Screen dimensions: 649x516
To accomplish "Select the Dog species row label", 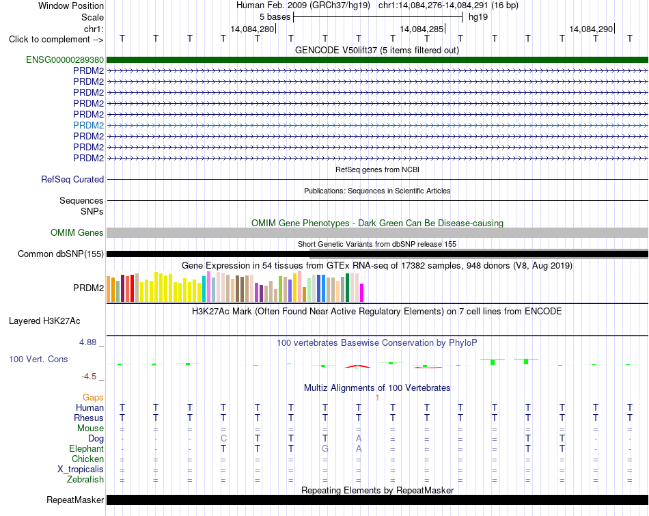I will [x=96, y=439].
